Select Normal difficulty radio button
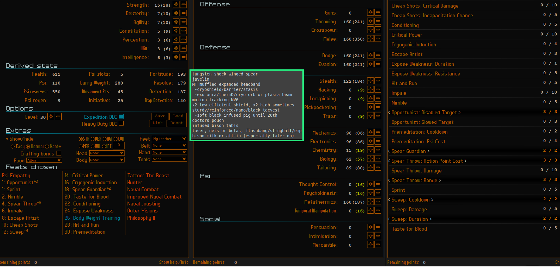This screenshot has width=560, height=267. (x=28, y=147)
